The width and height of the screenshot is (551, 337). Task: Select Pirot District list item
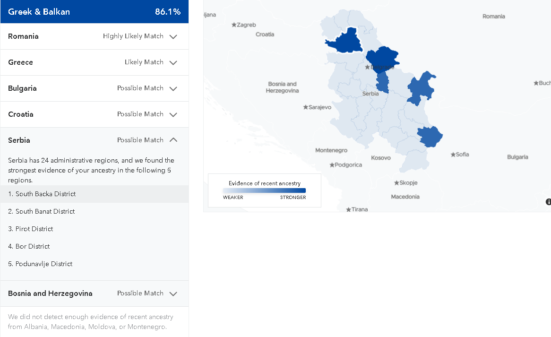[95, 229]
